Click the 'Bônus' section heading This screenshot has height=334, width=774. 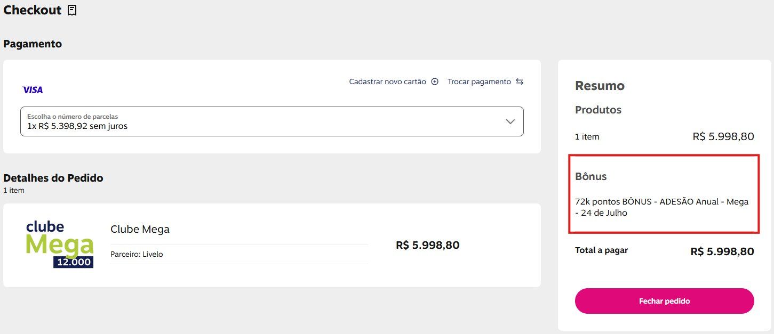pos(591,176)
